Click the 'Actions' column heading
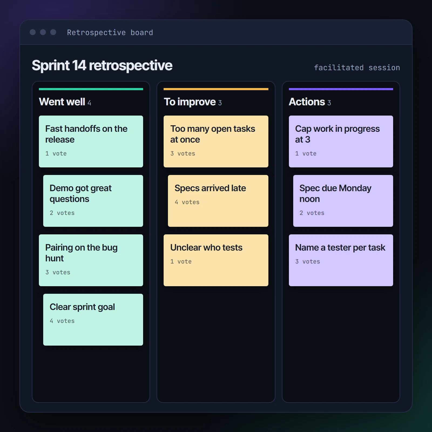Image resolution: width=432 pixels, height=432 pixels. 307,102
